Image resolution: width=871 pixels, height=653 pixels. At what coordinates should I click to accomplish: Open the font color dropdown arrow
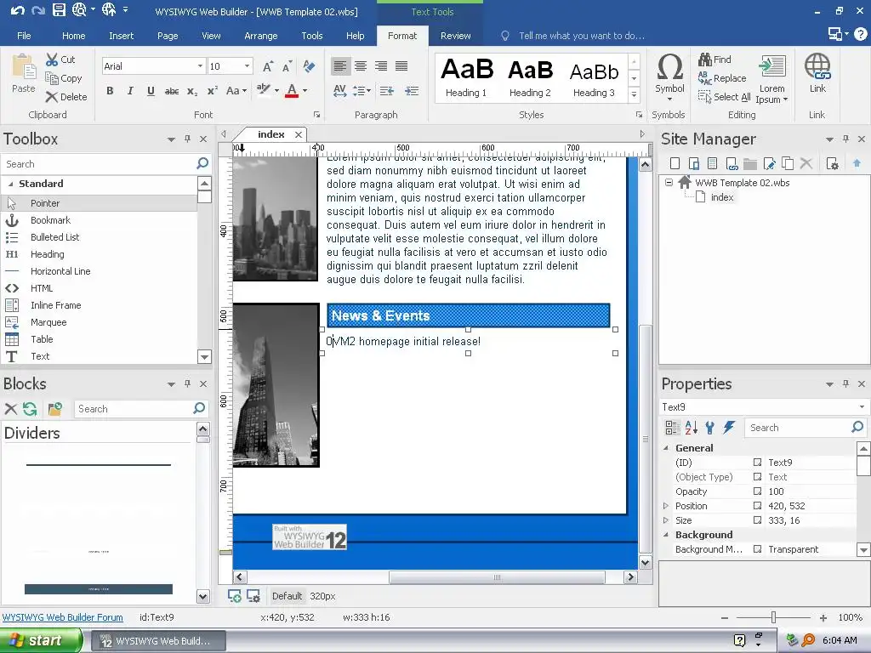305,90
